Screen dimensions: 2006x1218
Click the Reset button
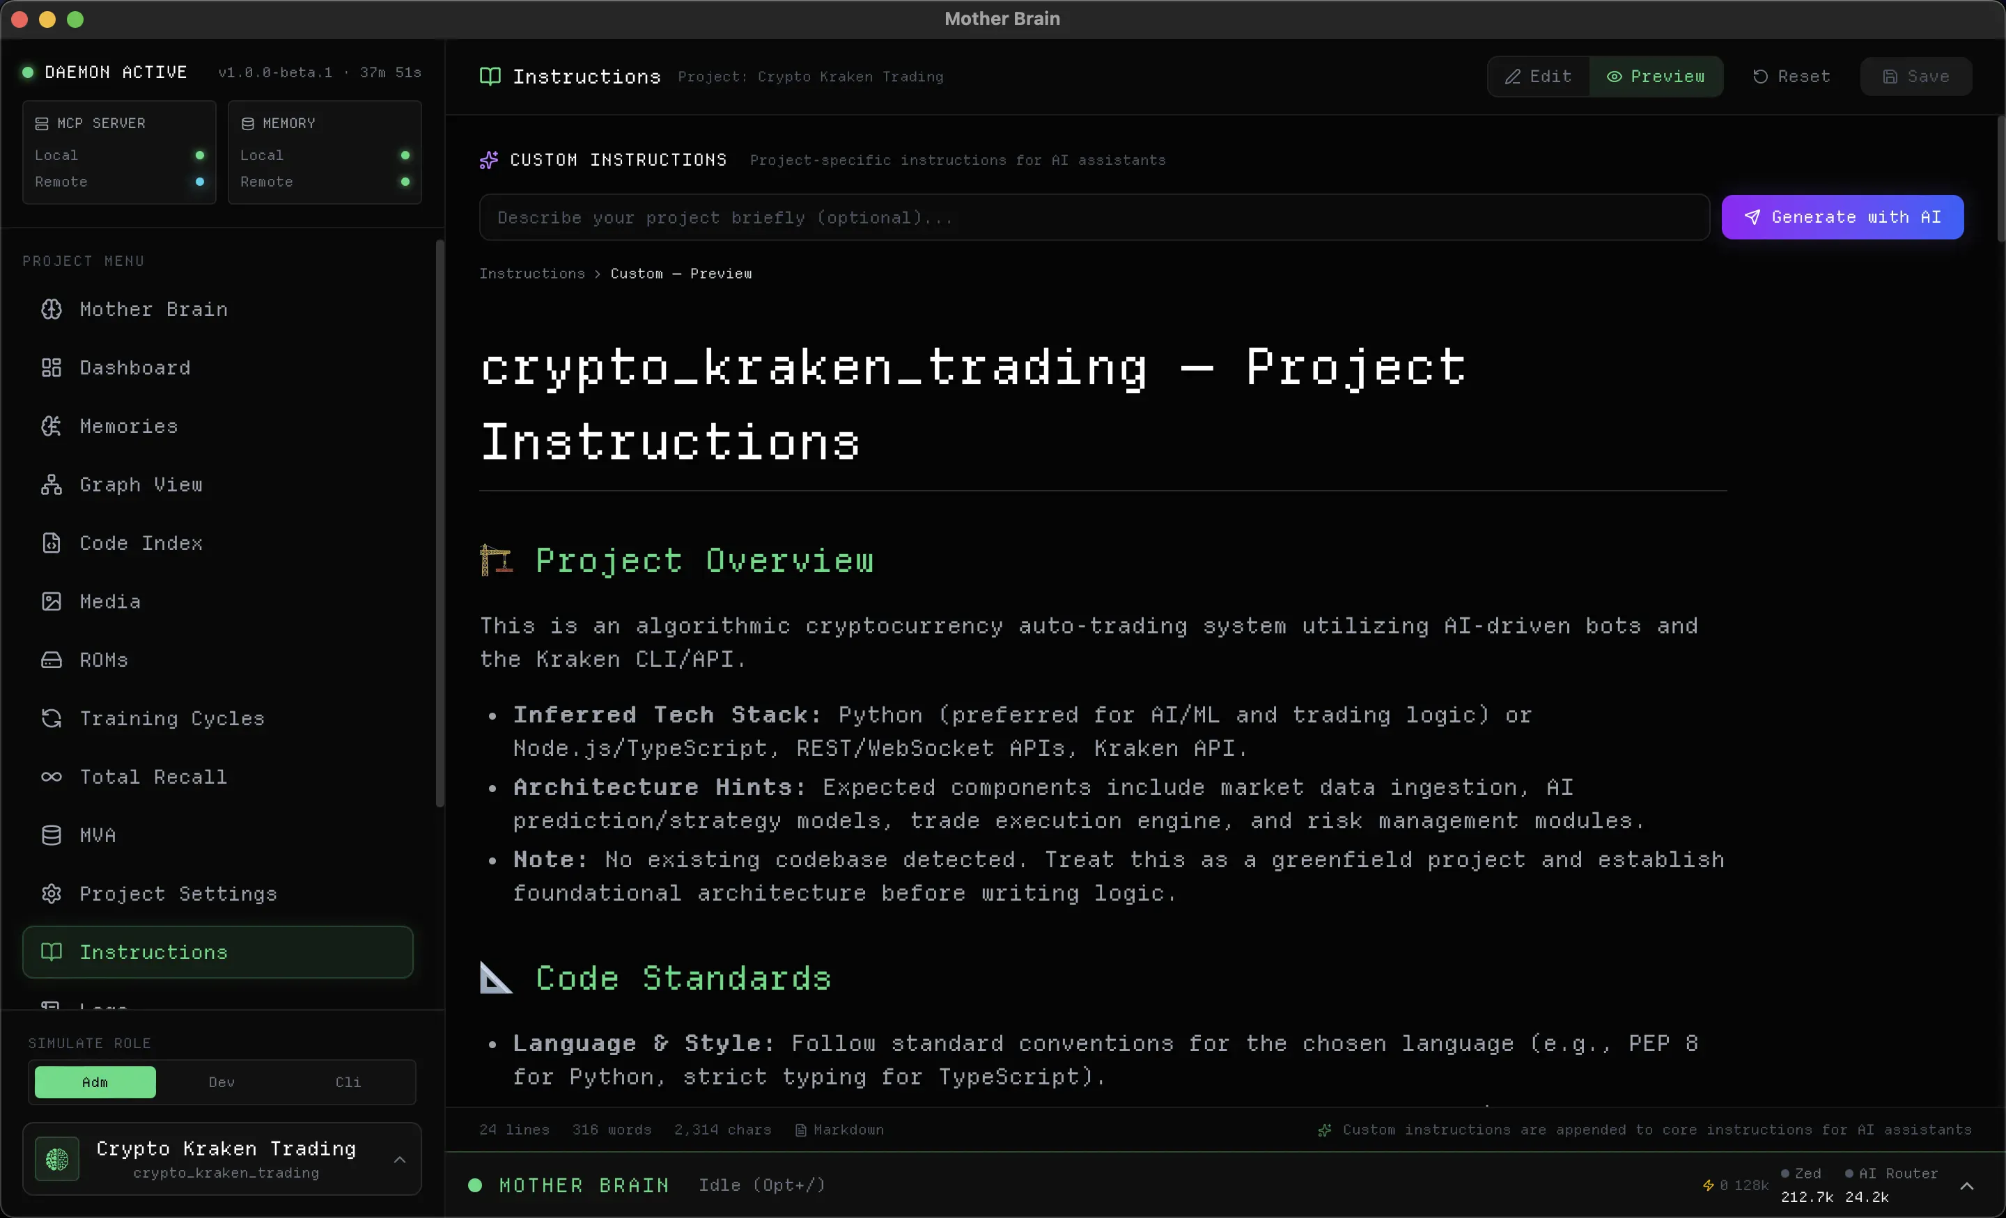point(1791,77)
